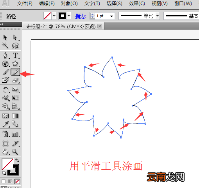Choose the Symbol Sprayer tool
The image size is (199, 188).
(5, 133)
